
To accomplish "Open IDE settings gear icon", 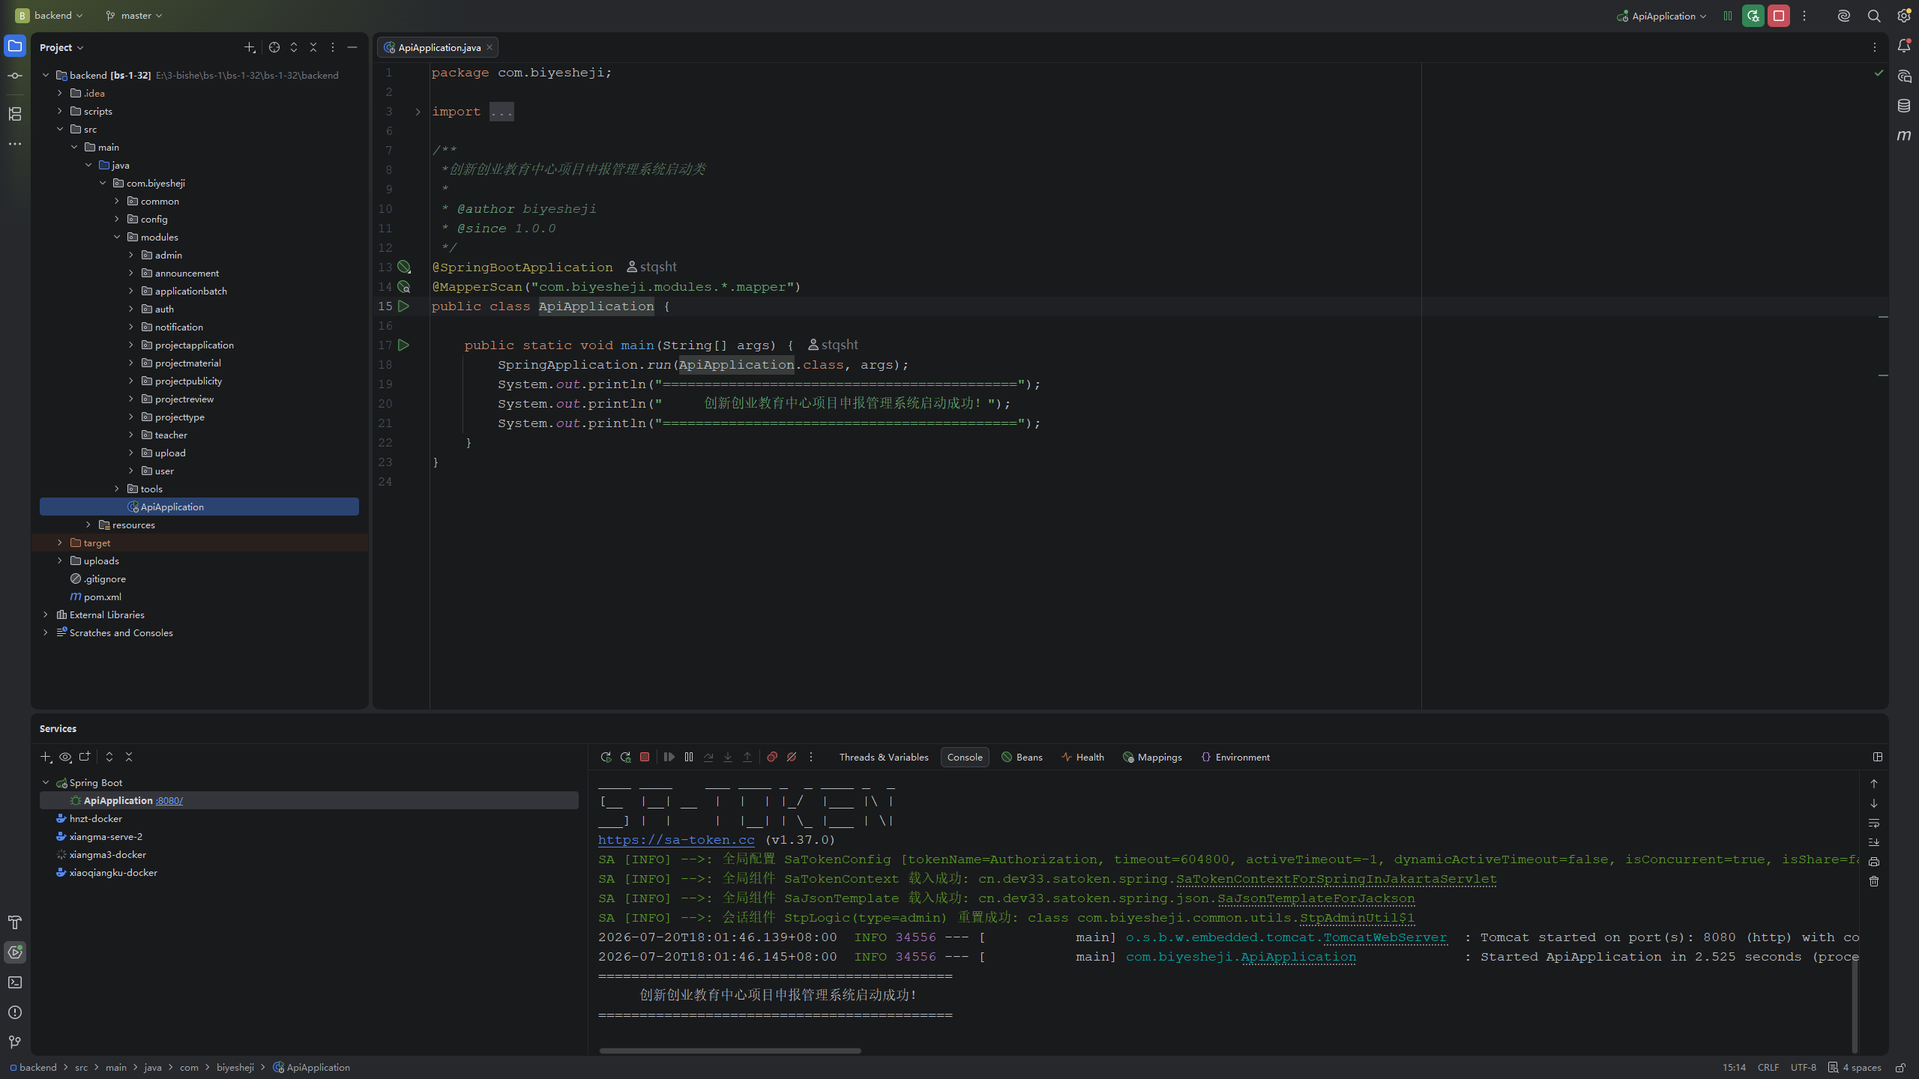I will click(1904, 16).
